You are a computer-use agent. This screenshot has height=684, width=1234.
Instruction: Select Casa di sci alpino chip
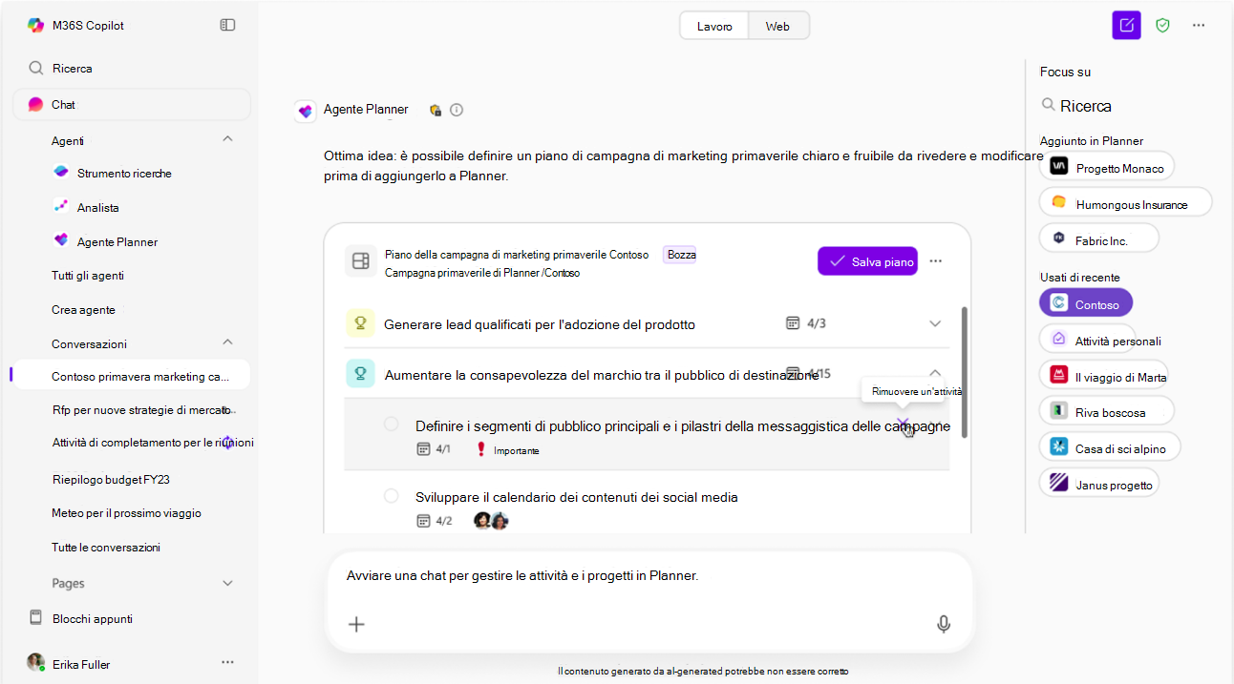pos(1110,447)
